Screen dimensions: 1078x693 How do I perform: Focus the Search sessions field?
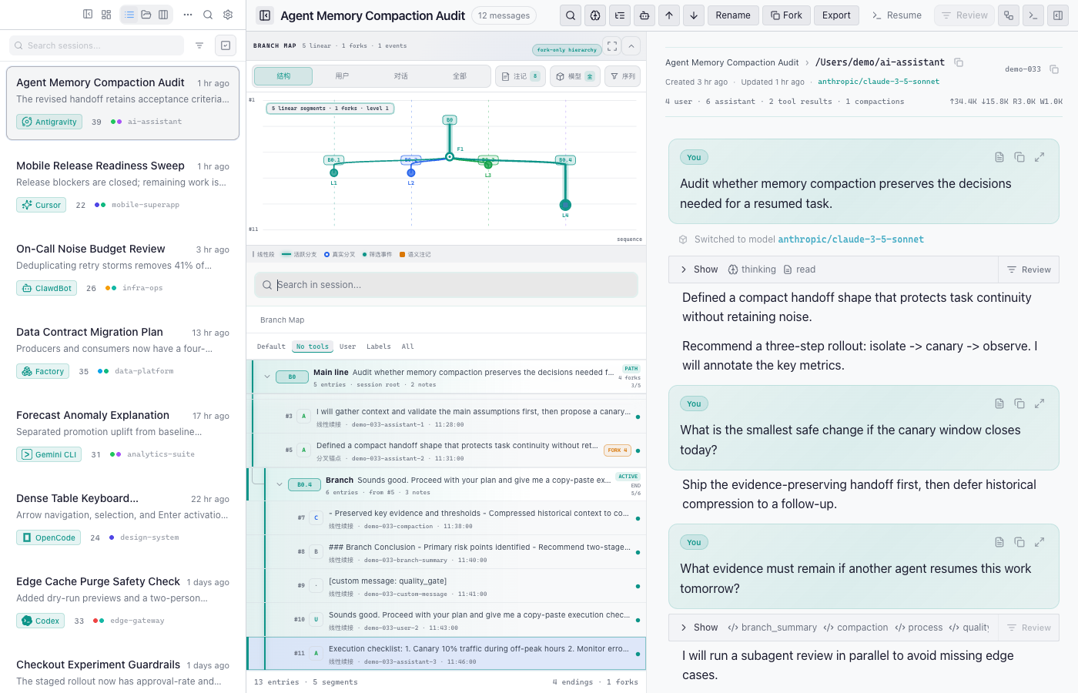[96, 45]
